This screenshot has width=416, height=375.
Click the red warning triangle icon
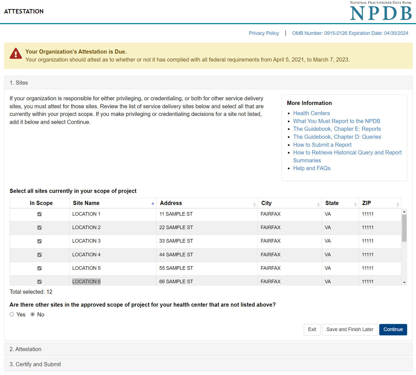[16, 54]
